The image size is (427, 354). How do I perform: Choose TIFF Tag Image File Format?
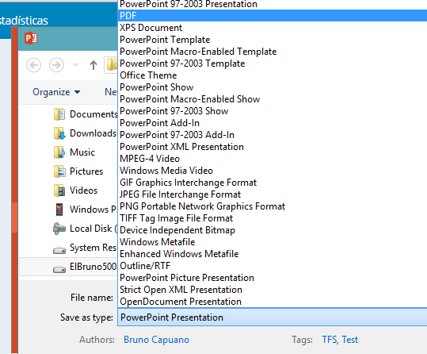pyautogui.click(x=273, y=218)
